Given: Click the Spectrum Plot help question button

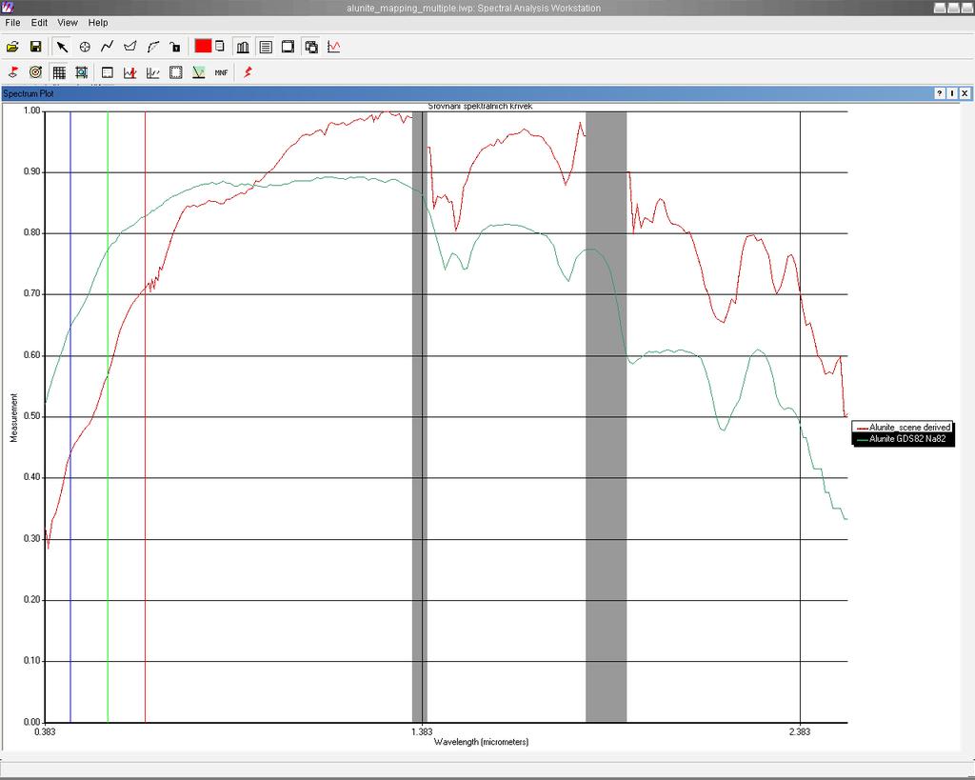Looking at the screenshot, I should pos(940,93).
